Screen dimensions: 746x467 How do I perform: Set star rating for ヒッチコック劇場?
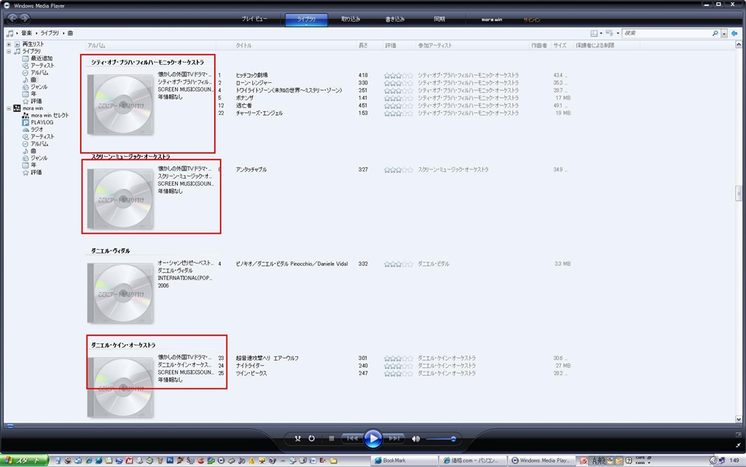[398, 75]
